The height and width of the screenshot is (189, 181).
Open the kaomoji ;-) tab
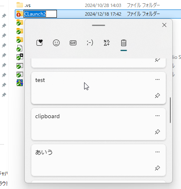tap(90, 43)
